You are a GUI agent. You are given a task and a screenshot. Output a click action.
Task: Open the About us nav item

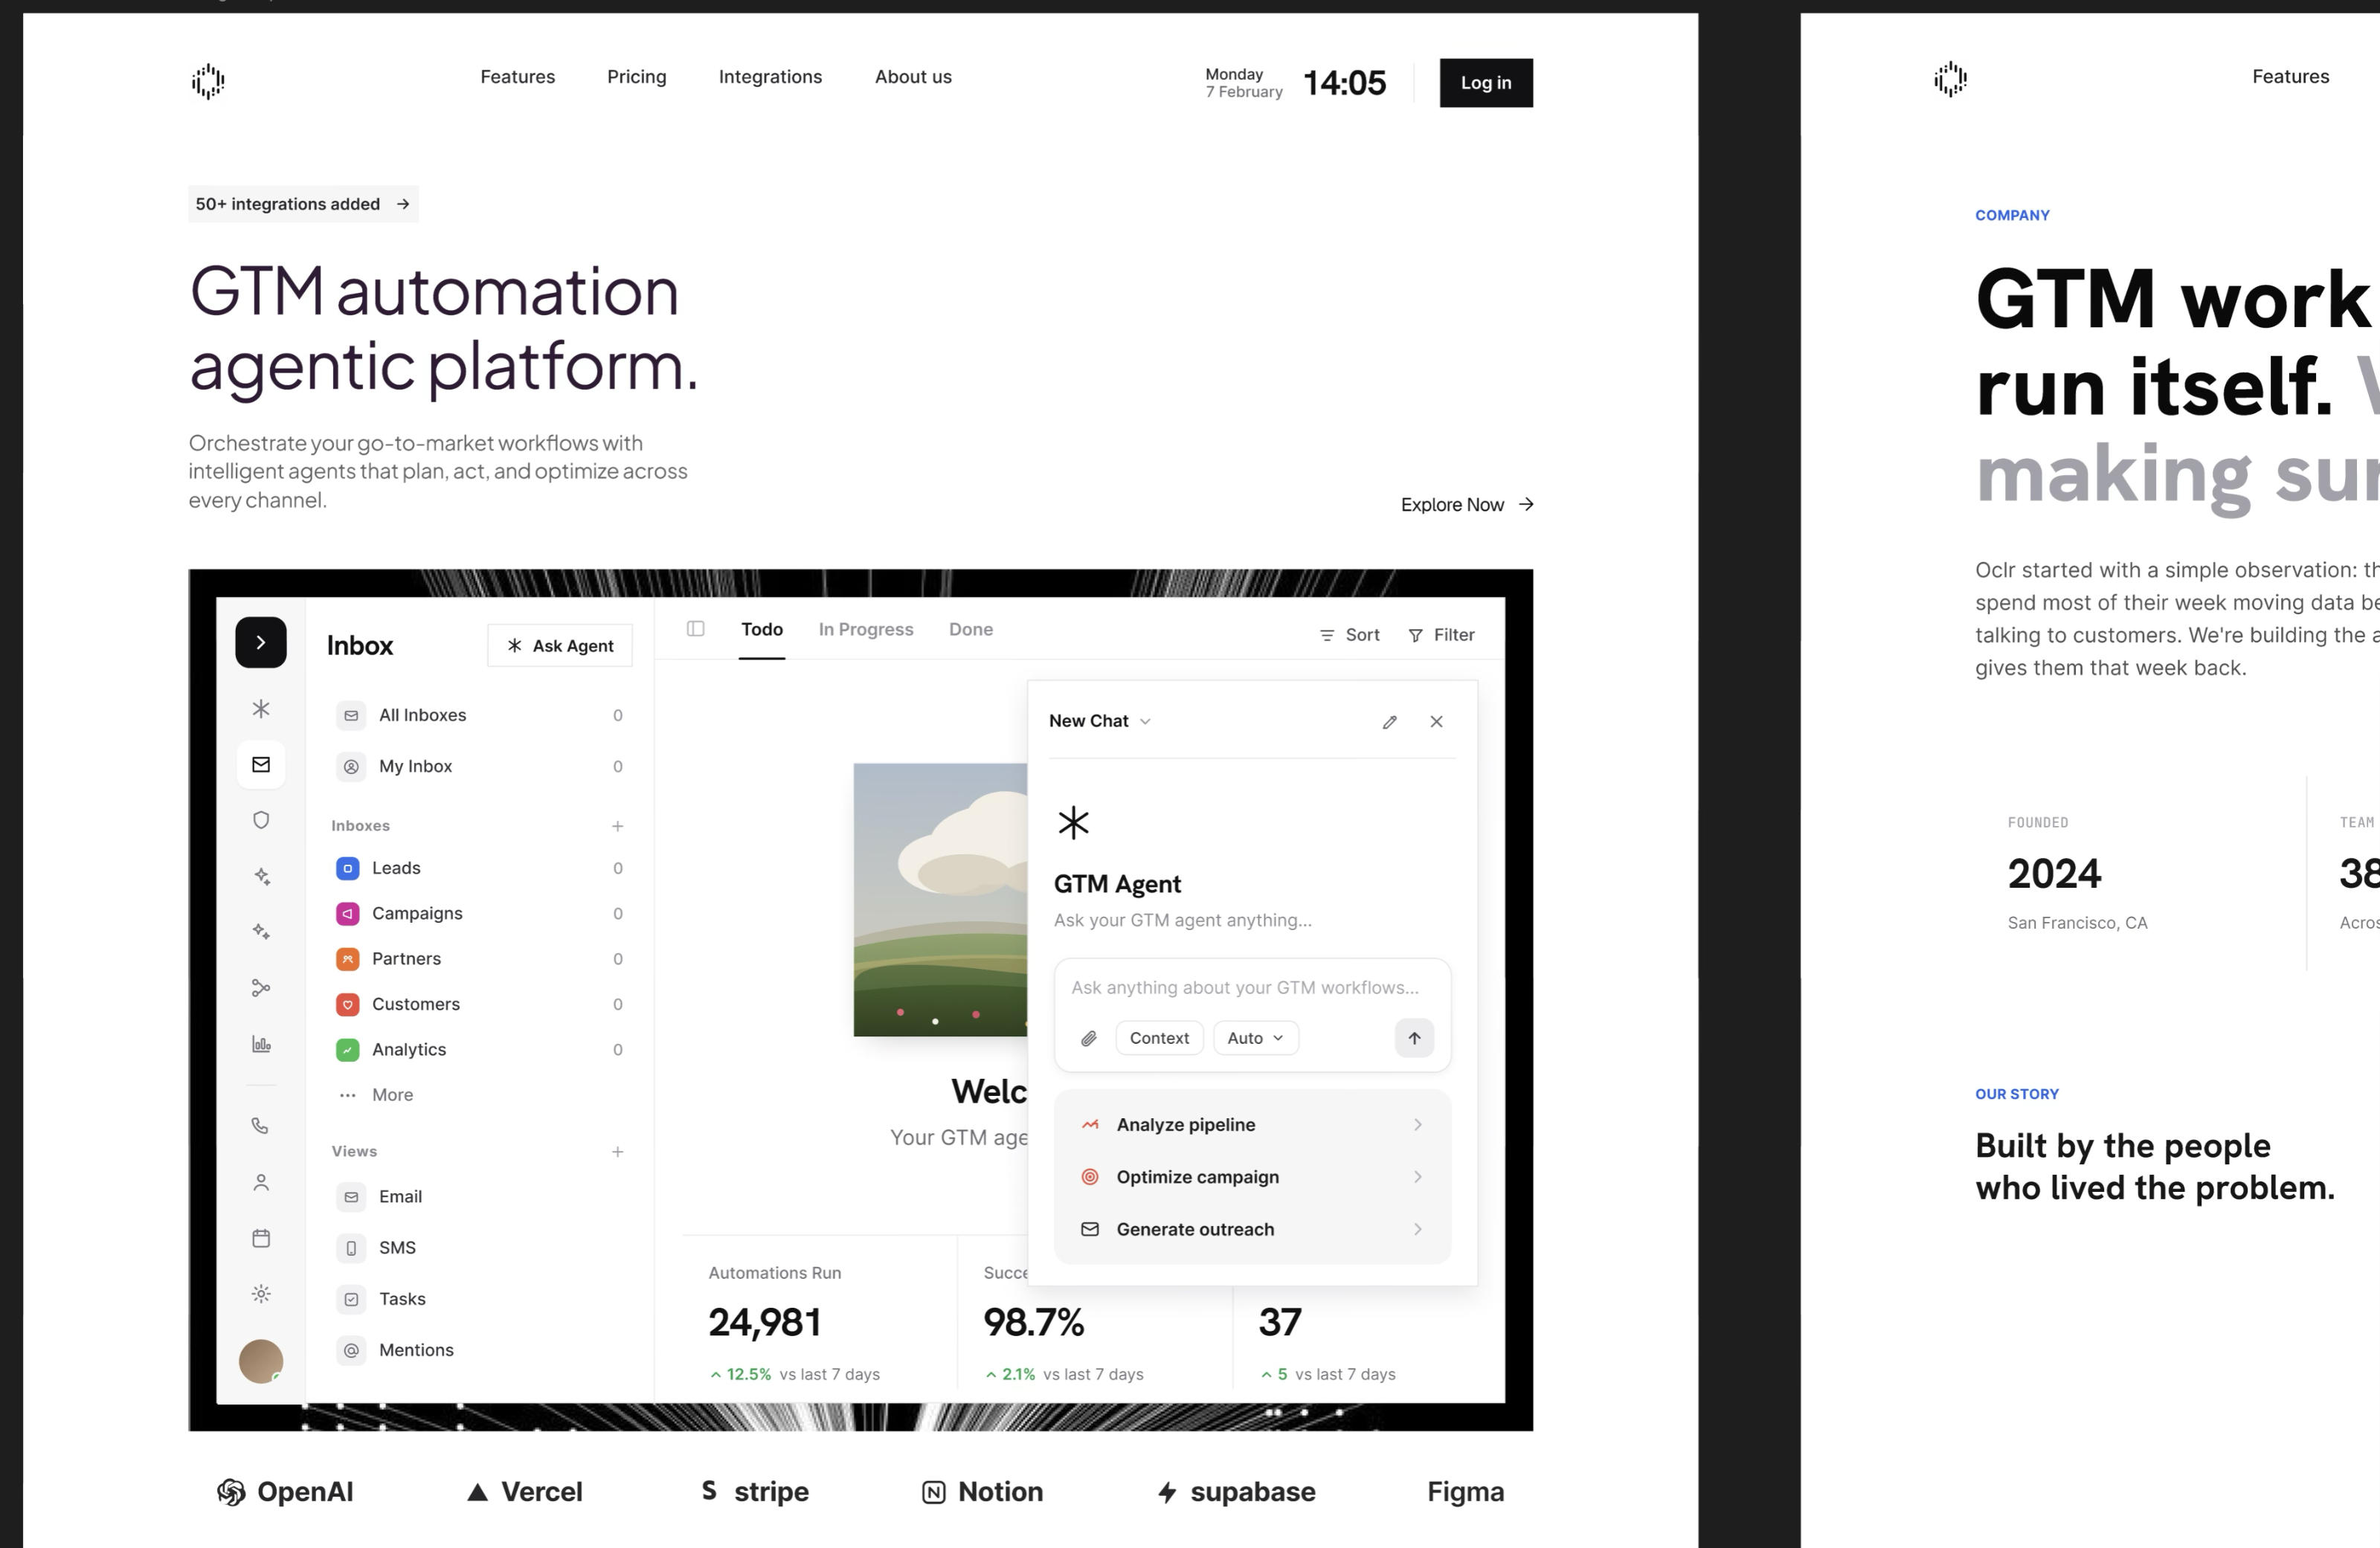[x=913, y=77]
